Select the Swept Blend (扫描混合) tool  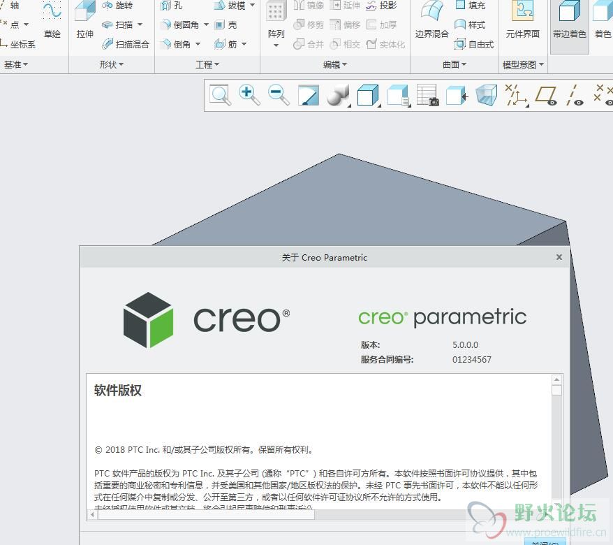click(x=126, y=44)
